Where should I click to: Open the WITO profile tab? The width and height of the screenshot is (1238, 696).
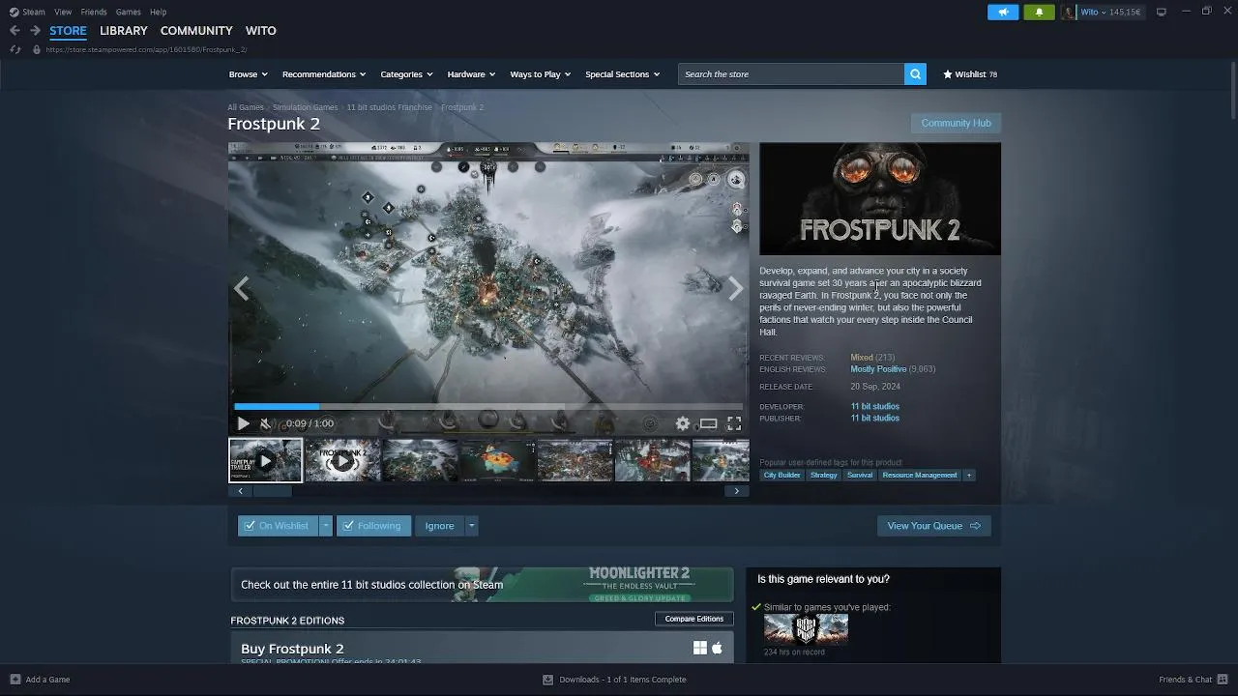[x=261, y=31]
